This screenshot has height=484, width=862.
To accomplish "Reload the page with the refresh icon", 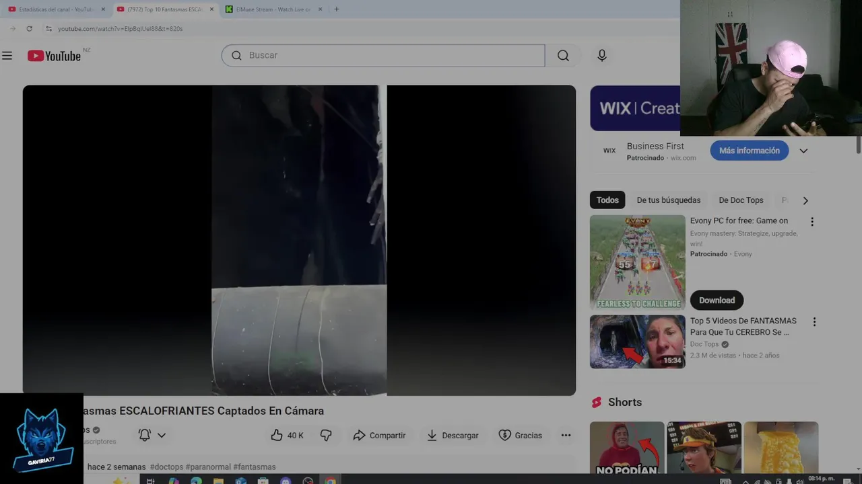I will click(x=29, y=29).
